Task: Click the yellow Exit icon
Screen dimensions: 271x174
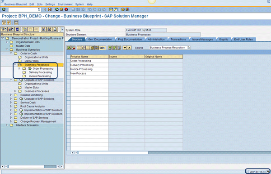Action: pyautogui.click(x=61, y=9)
